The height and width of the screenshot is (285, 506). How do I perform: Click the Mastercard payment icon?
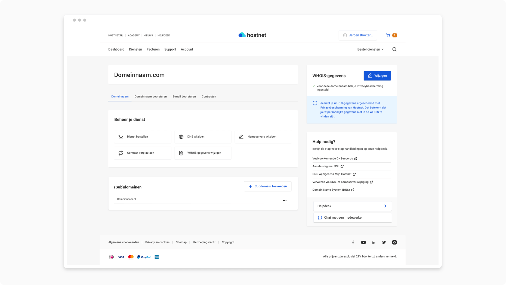(131, 257)
